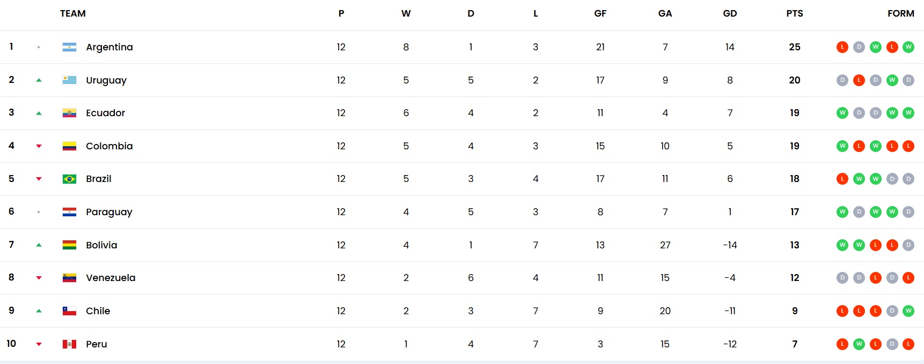Click the Uruguay flag icon
The width and height of the screenshot is (924, 364).
(x=69, y=80)
